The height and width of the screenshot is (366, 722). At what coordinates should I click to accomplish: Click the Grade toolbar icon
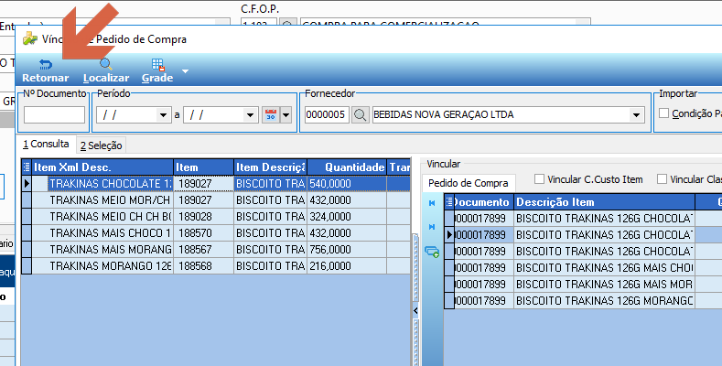pos(157,70)
